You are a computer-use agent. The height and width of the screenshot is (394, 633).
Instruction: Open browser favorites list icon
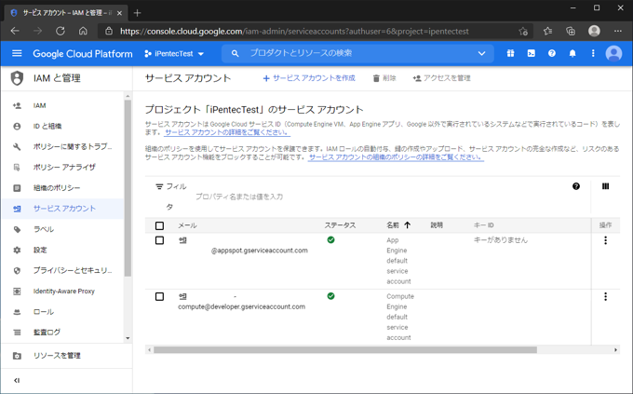coord(547,31)
